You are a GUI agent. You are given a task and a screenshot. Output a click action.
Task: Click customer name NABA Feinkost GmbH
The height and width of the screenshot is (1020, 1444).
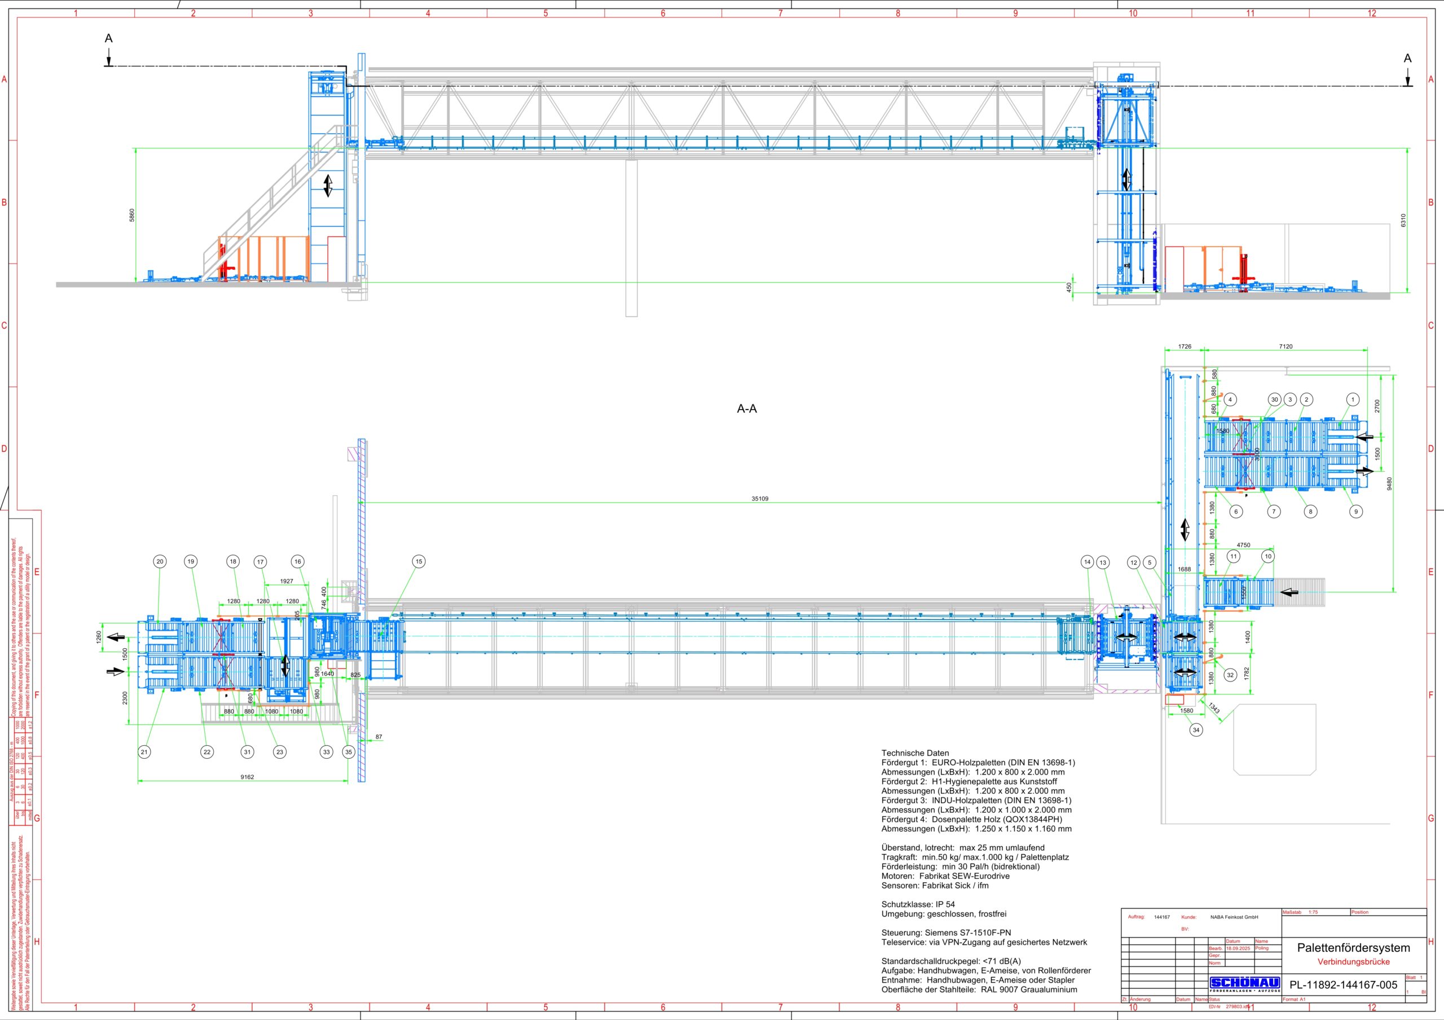click(x=1234, y=917)
